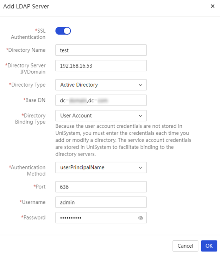This screenshot has width=220, height=254.
Task: Select the Port field showing 636
Action: (101, 187)
